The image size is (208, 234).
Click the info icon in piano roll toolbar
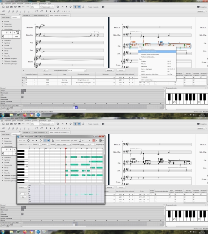click(x=100, y=140)
